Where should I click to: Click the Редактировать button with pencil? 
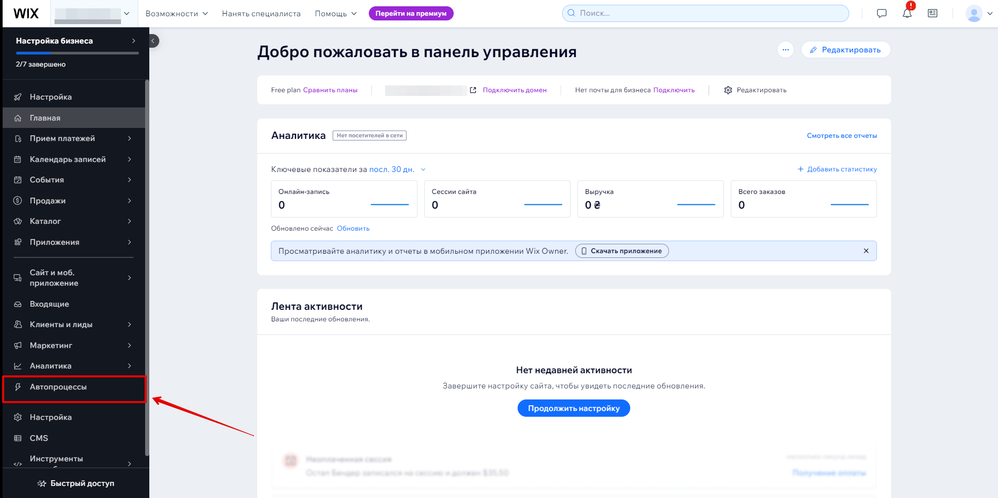pos(846,50)
